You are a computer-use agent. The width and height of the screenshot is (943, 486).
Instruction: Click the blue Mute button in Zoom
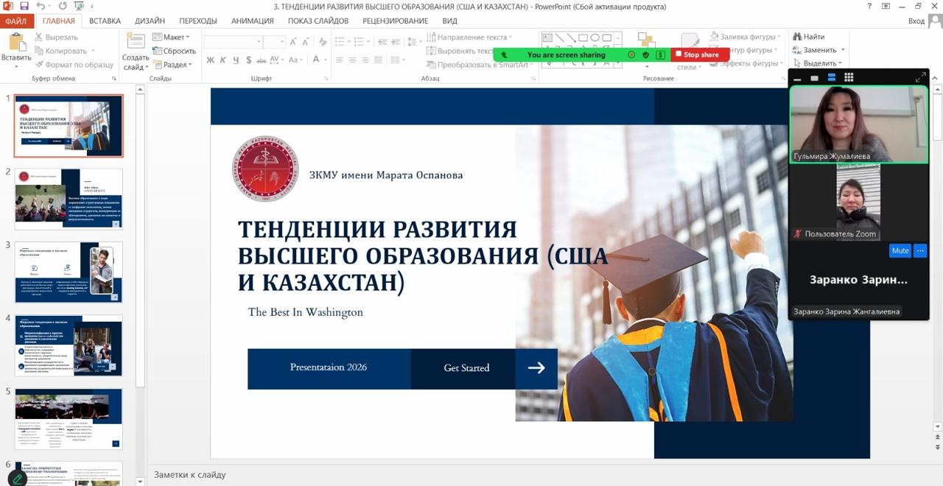[x=900, y=250]
